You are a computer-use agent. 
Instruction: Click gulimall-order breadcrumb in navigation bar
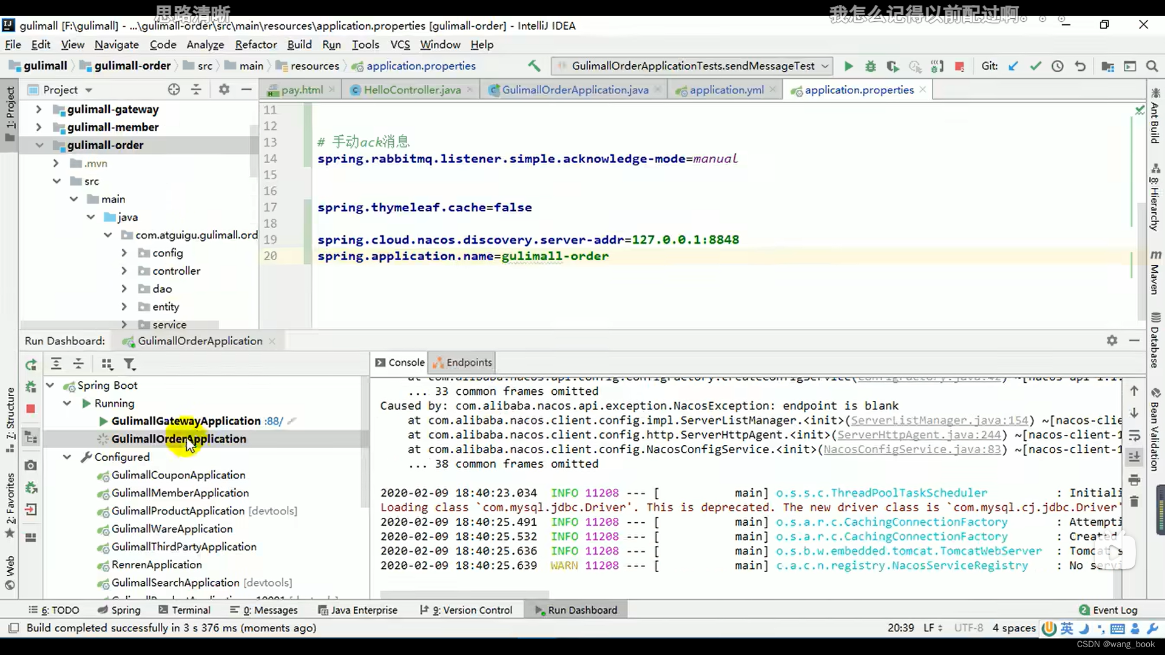[132, 65]
